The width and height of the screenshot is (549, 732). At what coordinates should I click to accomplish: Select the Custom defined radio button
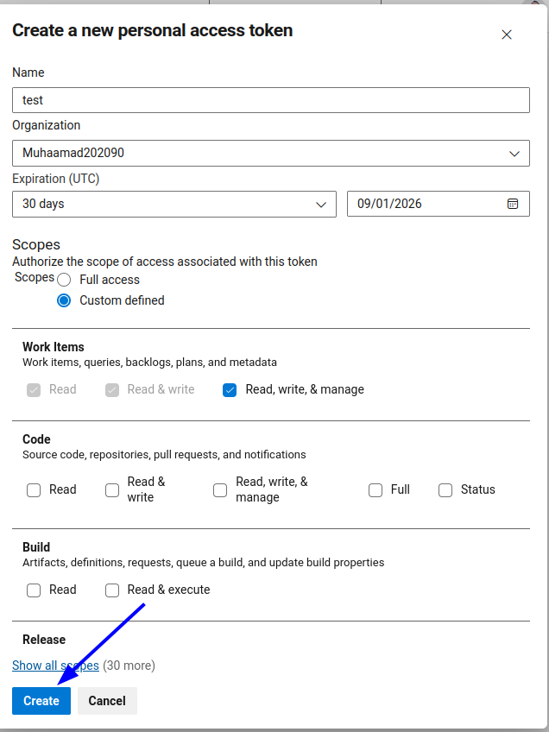click(64, 300)
